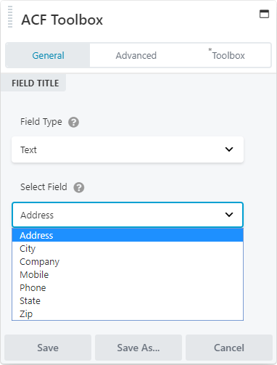The image size is (277, 365).
Task: Click the Field Type help icon
Action: pos(73,122)
